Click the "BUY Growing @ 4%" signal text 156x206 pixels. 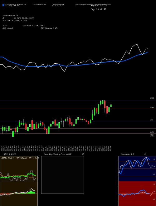49,28
